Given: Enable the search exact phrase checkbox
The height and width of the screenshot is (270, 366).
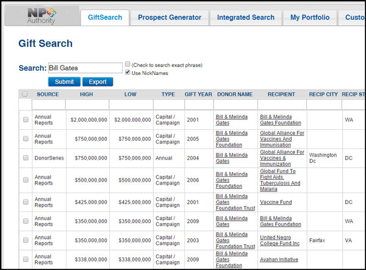Looking at the screenshot, I should (127, 64).
